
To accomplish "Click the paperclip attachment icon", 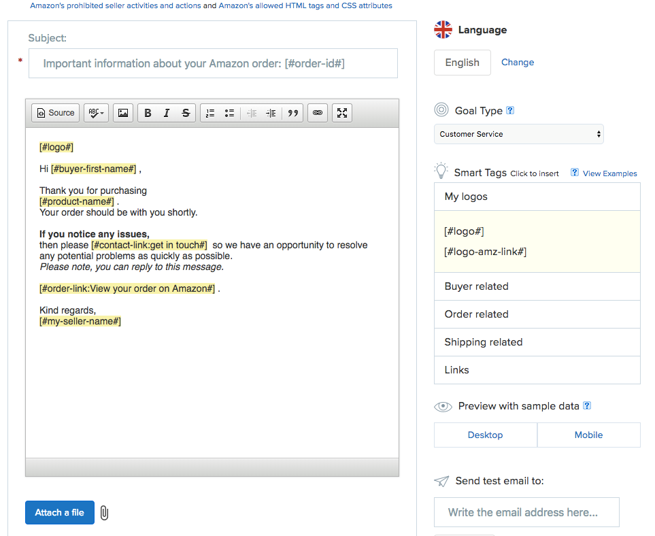I will (105, 513).
